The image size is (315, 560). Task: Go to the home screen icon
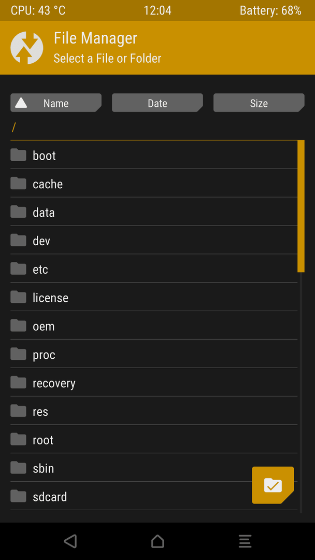[x=157, y=541]
